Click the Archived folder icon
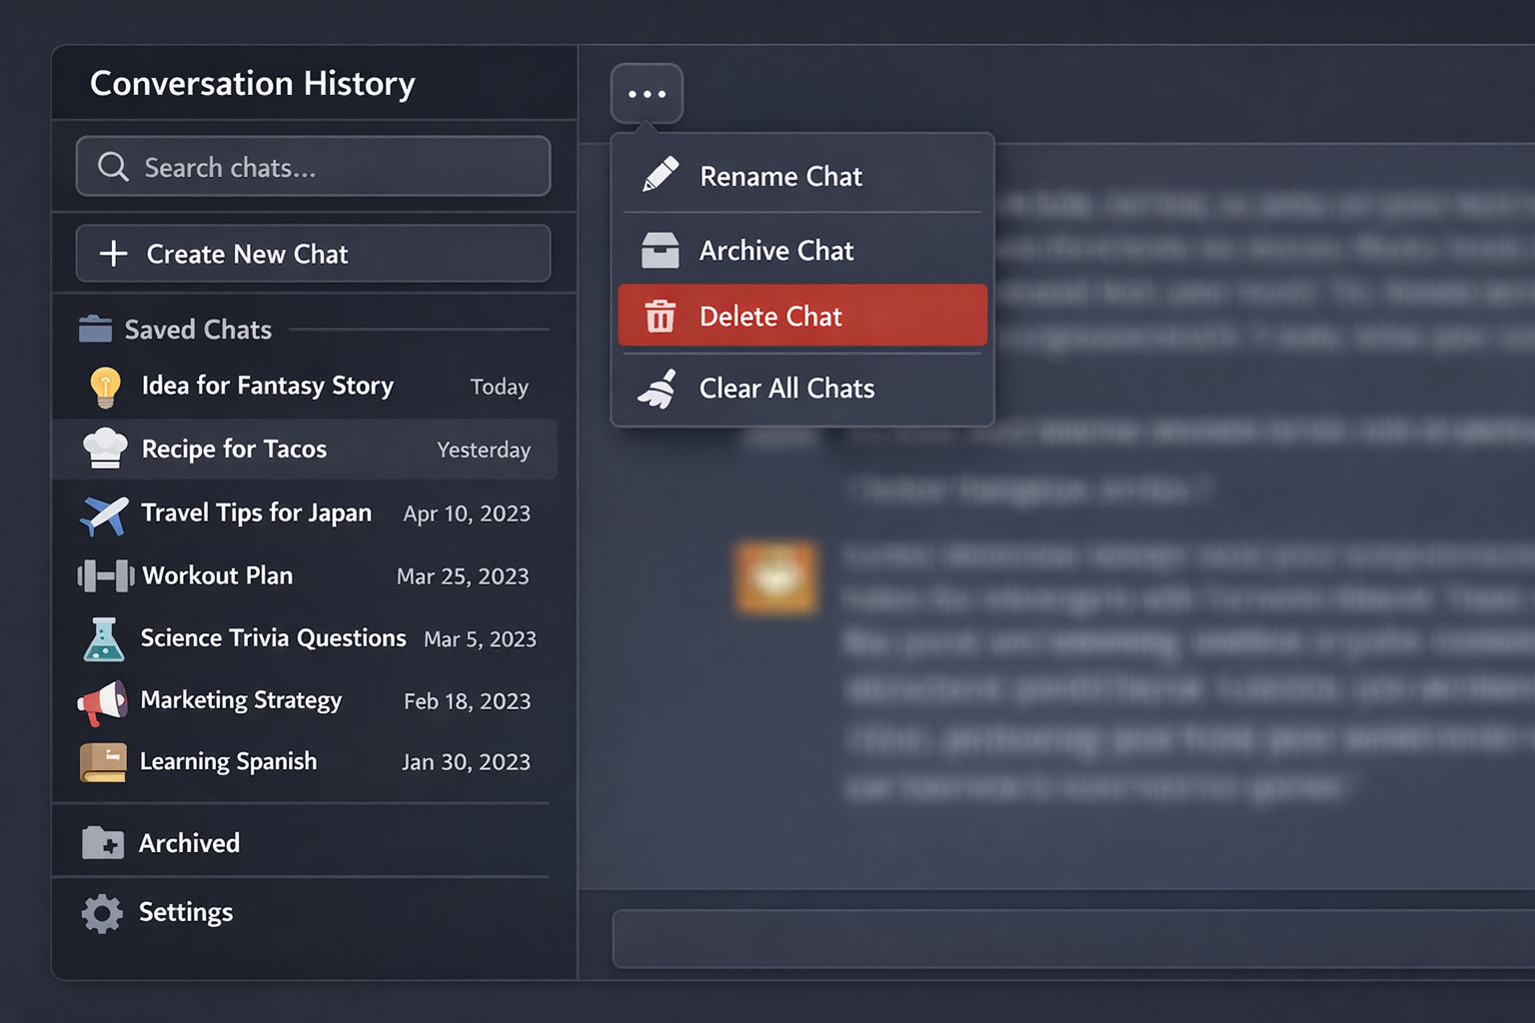Viewport: 1535px width, 1023px height. (x=102, y=843)
